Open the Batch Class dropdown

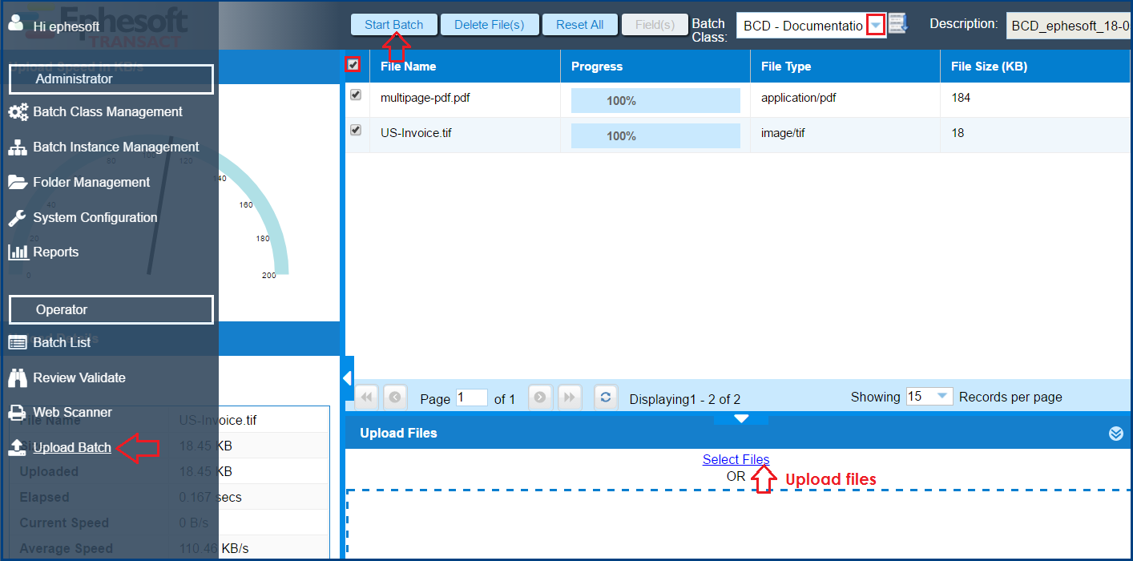[x=876, y=25]
